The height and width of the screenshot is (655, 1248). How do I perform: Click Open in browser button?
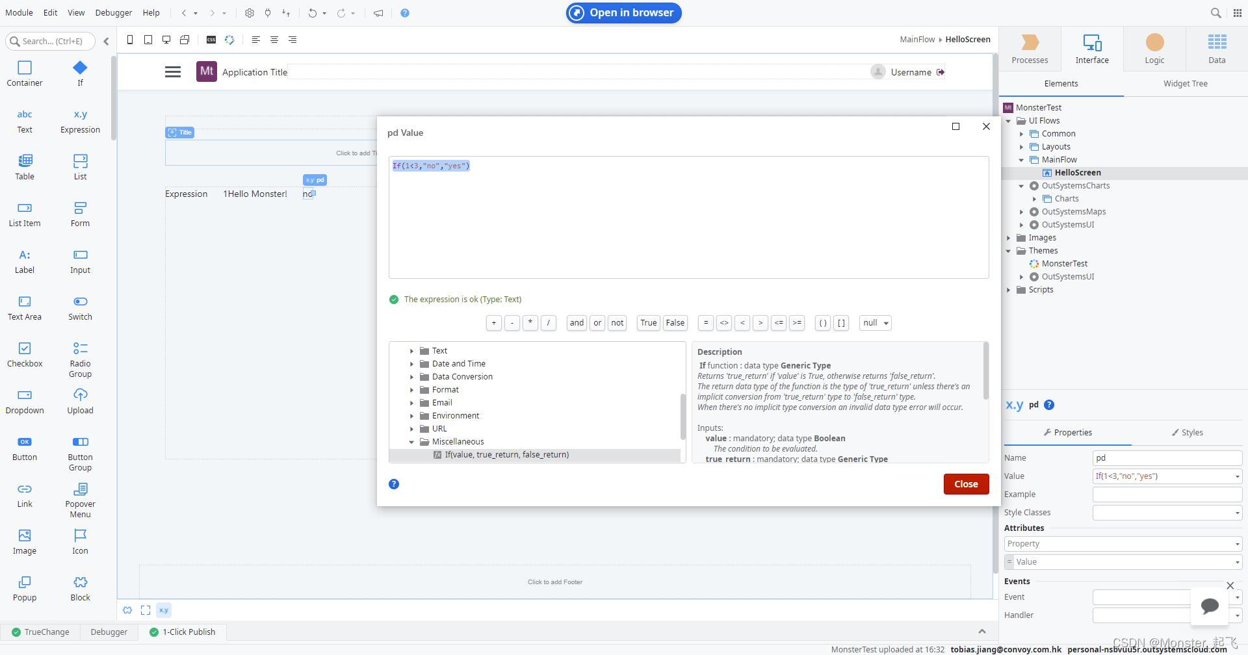(623, 13)
